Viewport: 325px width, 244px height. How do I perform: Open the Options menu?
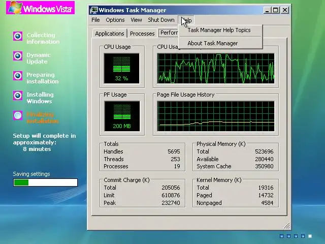[x=115, y=20]
